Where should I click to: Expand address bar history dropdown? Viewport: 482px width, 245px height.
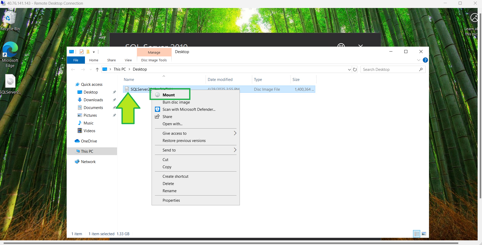coord(349,70)
